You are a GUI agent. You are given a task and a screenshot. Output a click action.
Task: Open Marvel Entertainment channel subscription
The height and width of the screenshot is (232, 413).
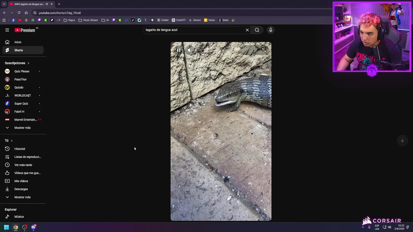(23, 120)
